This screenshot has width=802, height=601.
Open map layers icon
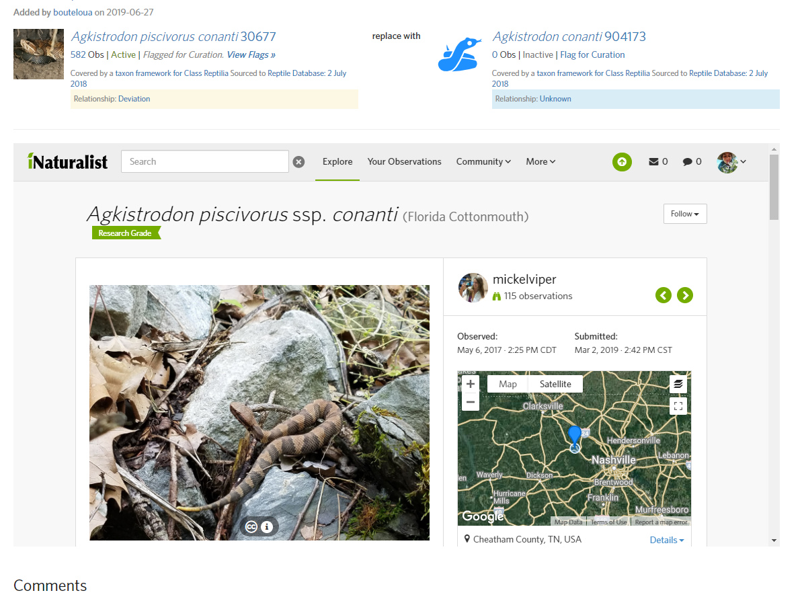pos(678,384)
